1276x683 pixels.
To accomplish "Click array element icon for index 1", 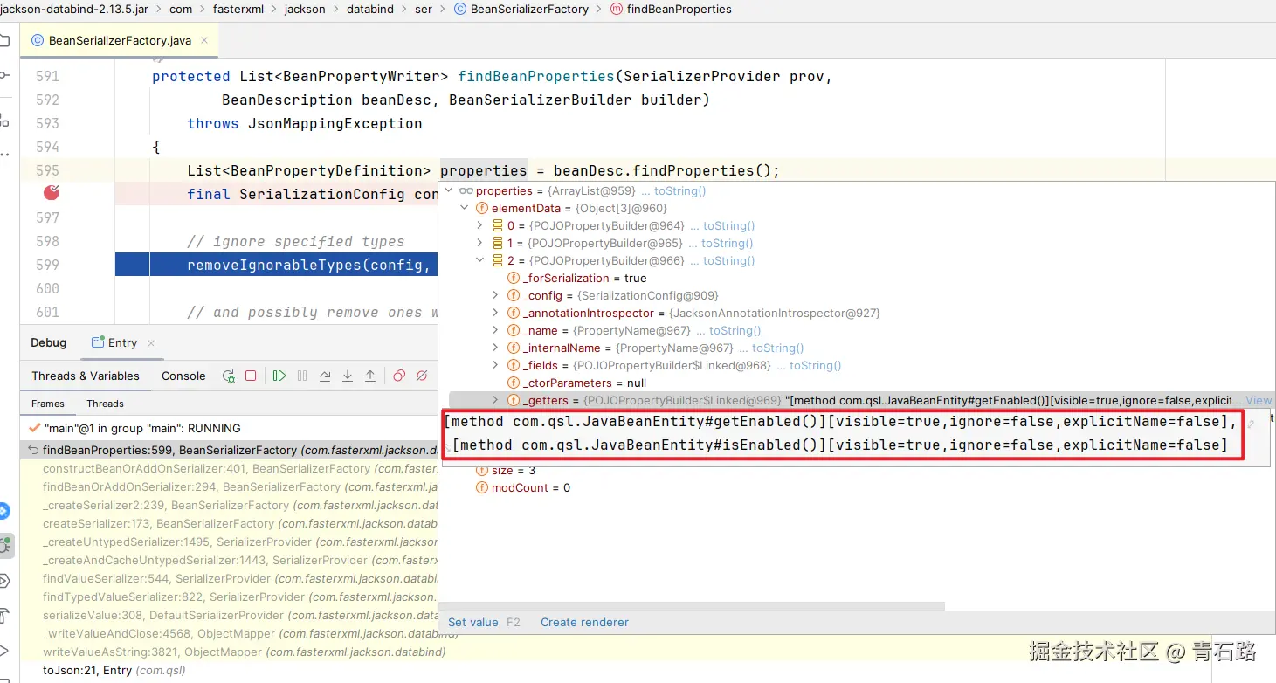I will [498, 243].
